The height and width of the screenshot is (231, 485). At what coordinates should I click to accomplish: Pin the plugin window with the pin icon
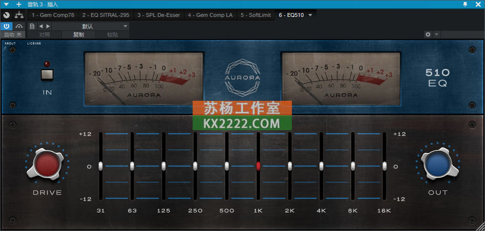(x=465, y=4)
